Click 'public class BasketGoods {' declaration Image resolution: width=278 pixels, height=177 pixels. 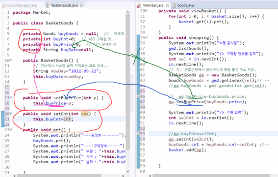46,23
